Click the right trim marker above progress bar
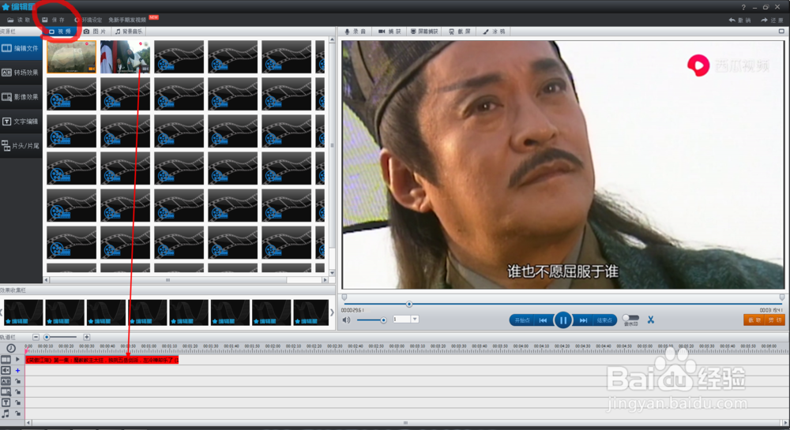This screenshot has width=790, height=430. tap(782, 297)
